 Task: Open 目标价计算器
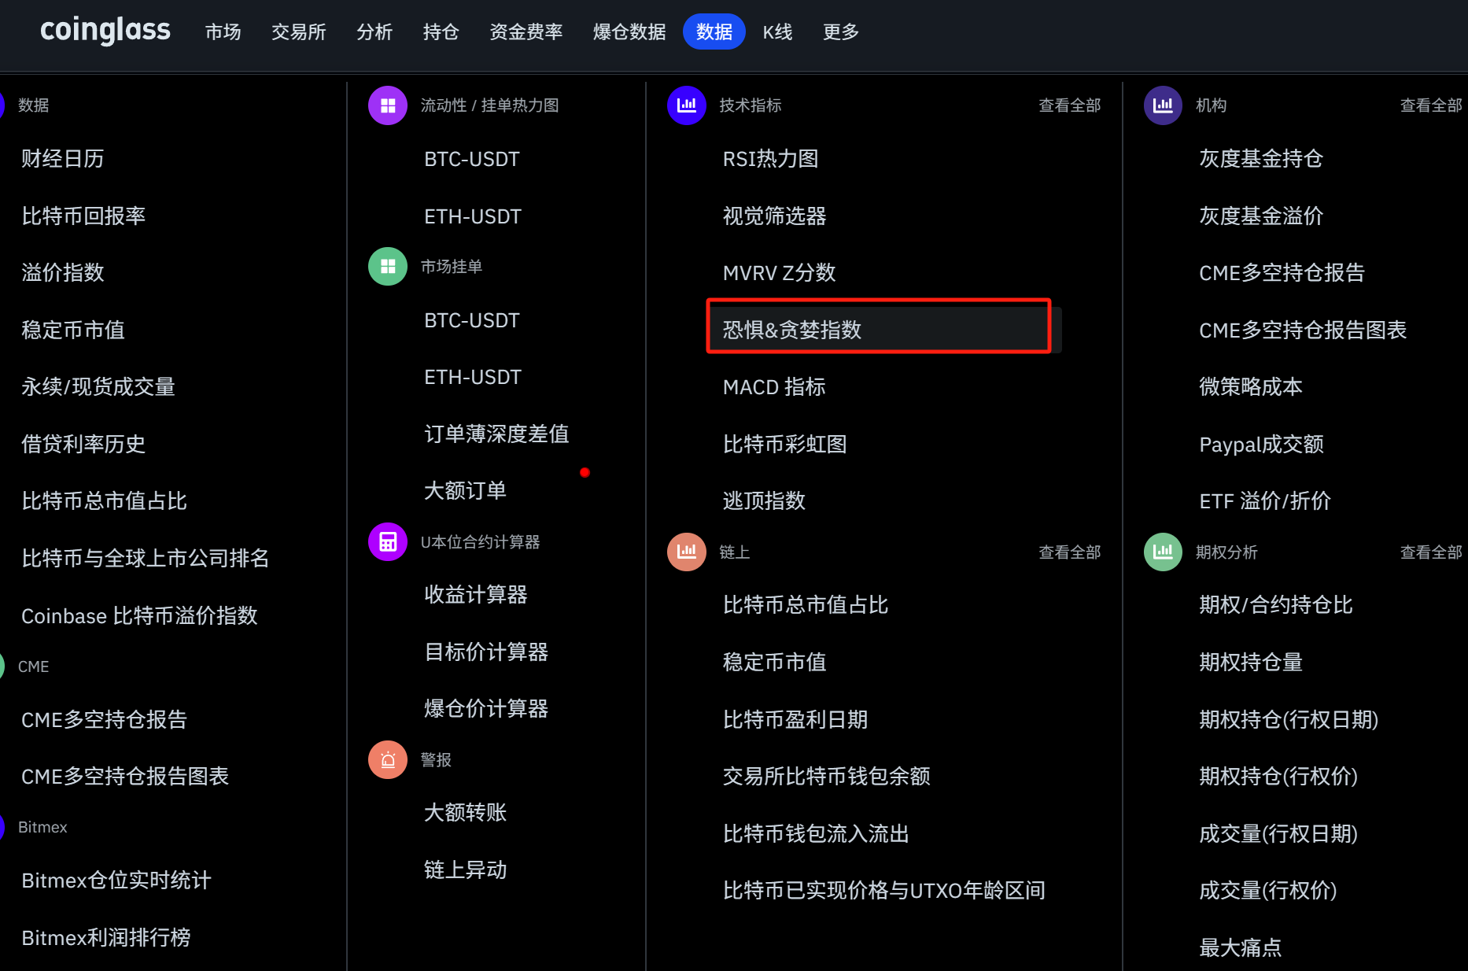[486, 652]
